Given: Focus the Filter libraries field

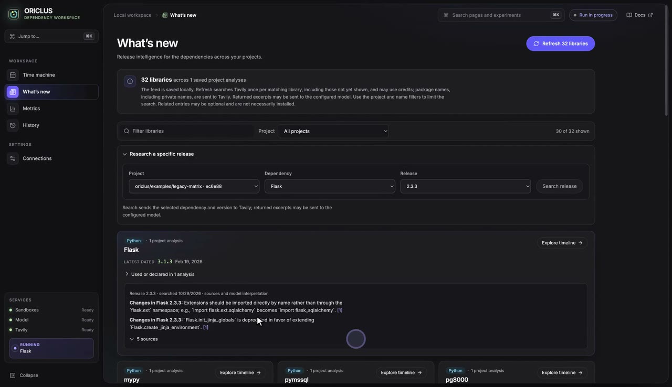Looking at the screenshot, I should [x=186, y=131].
